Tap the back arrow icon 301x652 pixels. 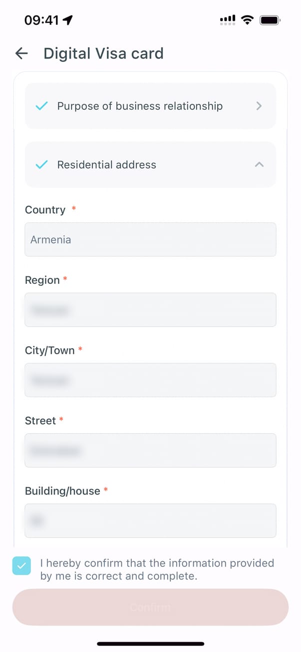pyautogui.click(x=21, y=53)
